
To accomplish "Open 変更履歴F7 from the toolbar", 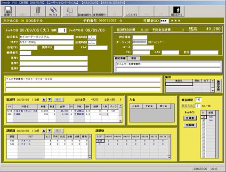I will (100, 11).
